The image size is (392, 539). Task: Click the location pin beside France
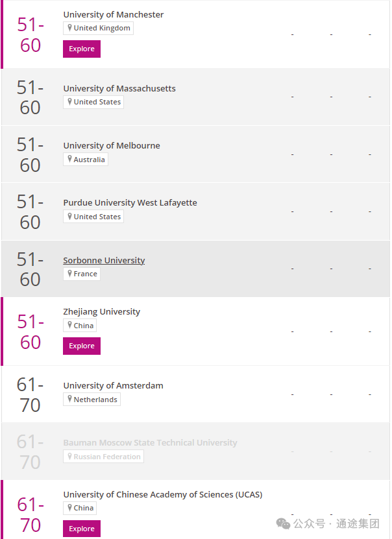(70, 274)
